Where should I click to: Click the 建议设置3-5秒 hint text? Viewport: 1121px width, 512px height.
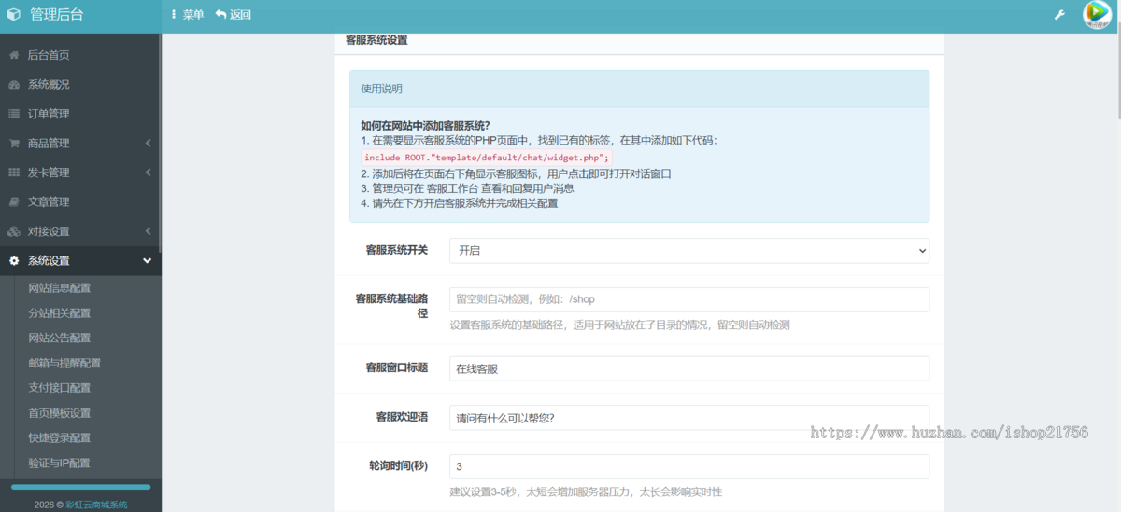point(586,491)
